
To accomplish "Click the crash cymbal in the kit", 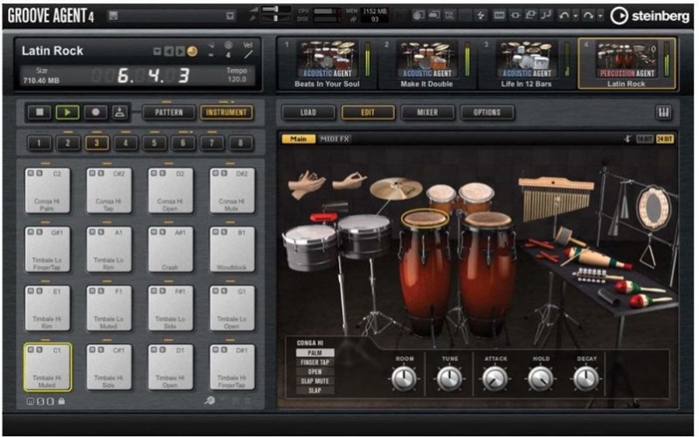I will [395, 188].
